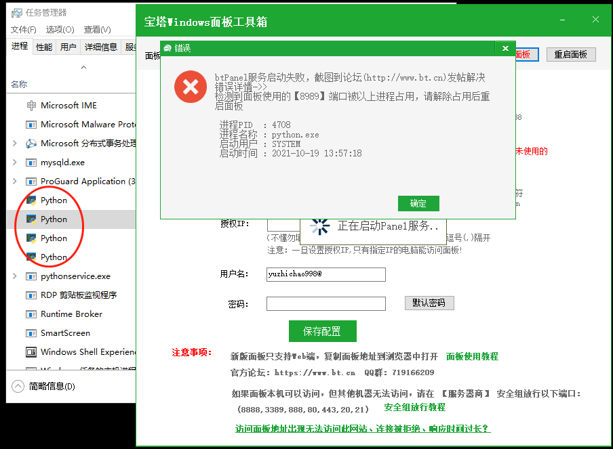Viewport: 613px width, 449px height.
Task: Click the 用户名 input field
Action: [326, 274]
